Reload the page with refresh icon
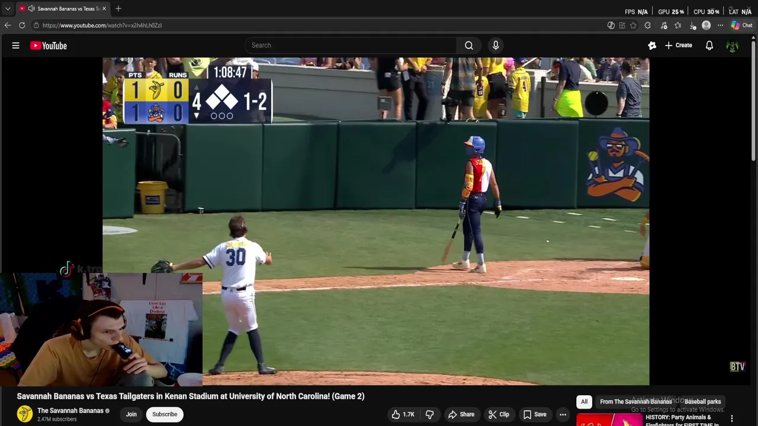Viewport: 758px width, 426px height. [22, 25]
